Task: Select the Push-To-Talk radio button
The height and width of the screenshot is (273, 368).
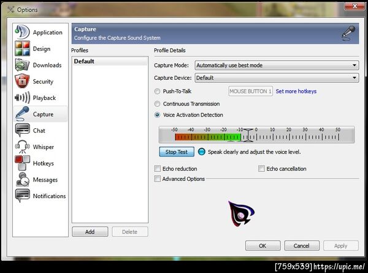Action: click(157, 91)
